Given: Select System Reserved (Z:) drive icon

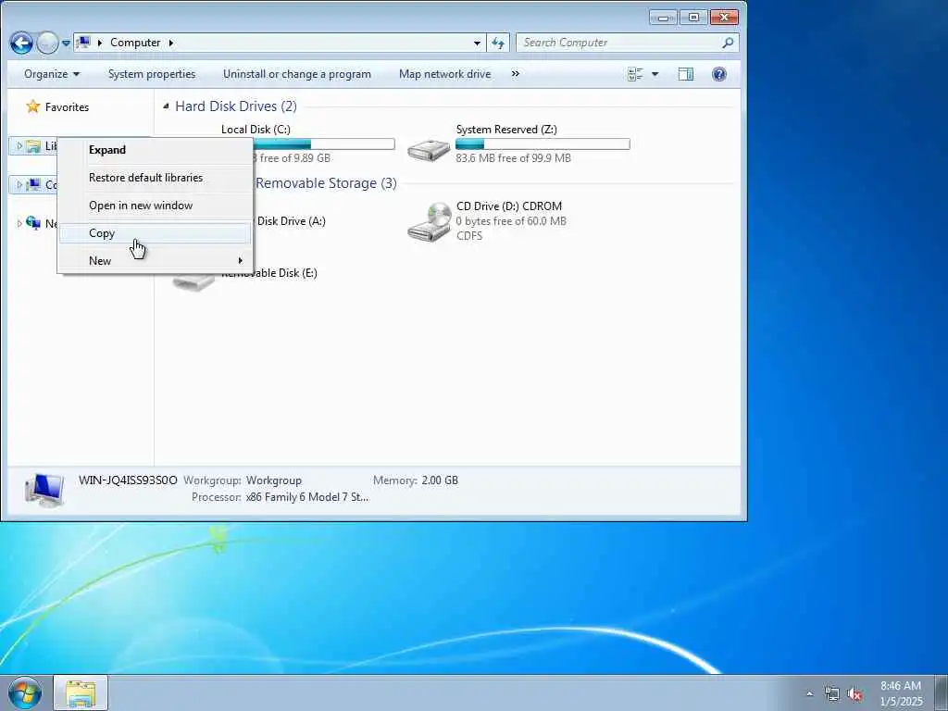Looking at the screenshot, I should click(428, 149).
